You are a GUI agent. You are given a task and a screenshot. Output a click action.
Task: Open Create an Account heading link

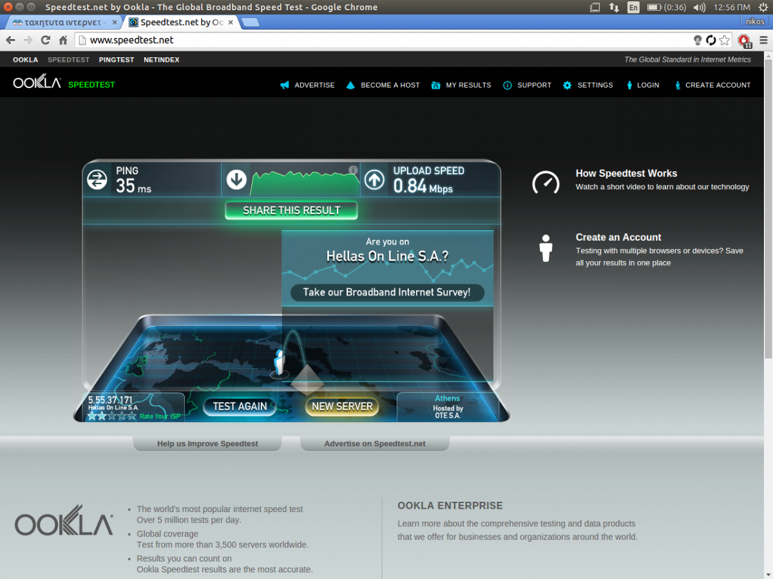point(618,237)
